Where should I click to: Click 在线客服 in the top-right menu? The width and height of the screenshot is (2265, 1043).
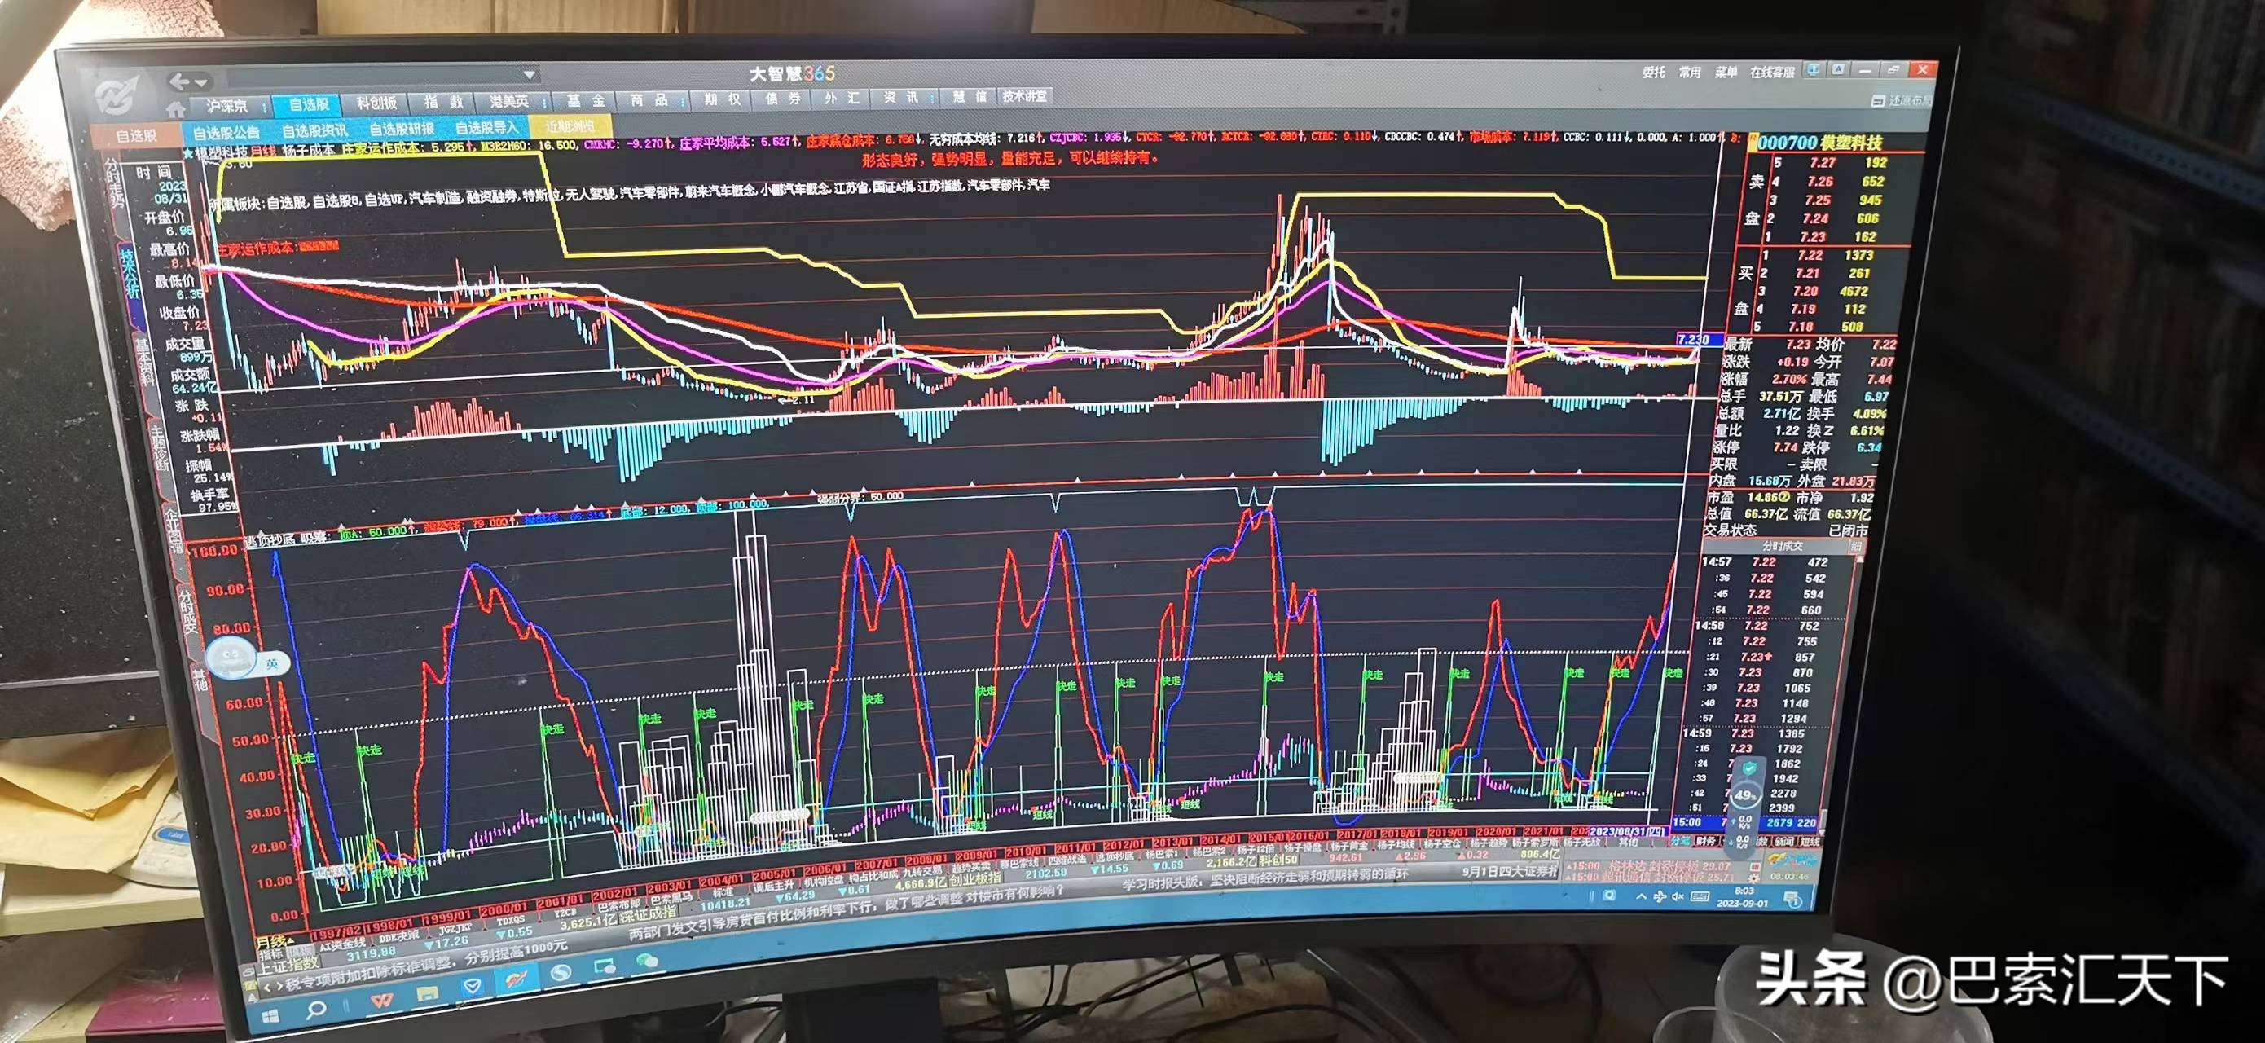(1770, 72)
